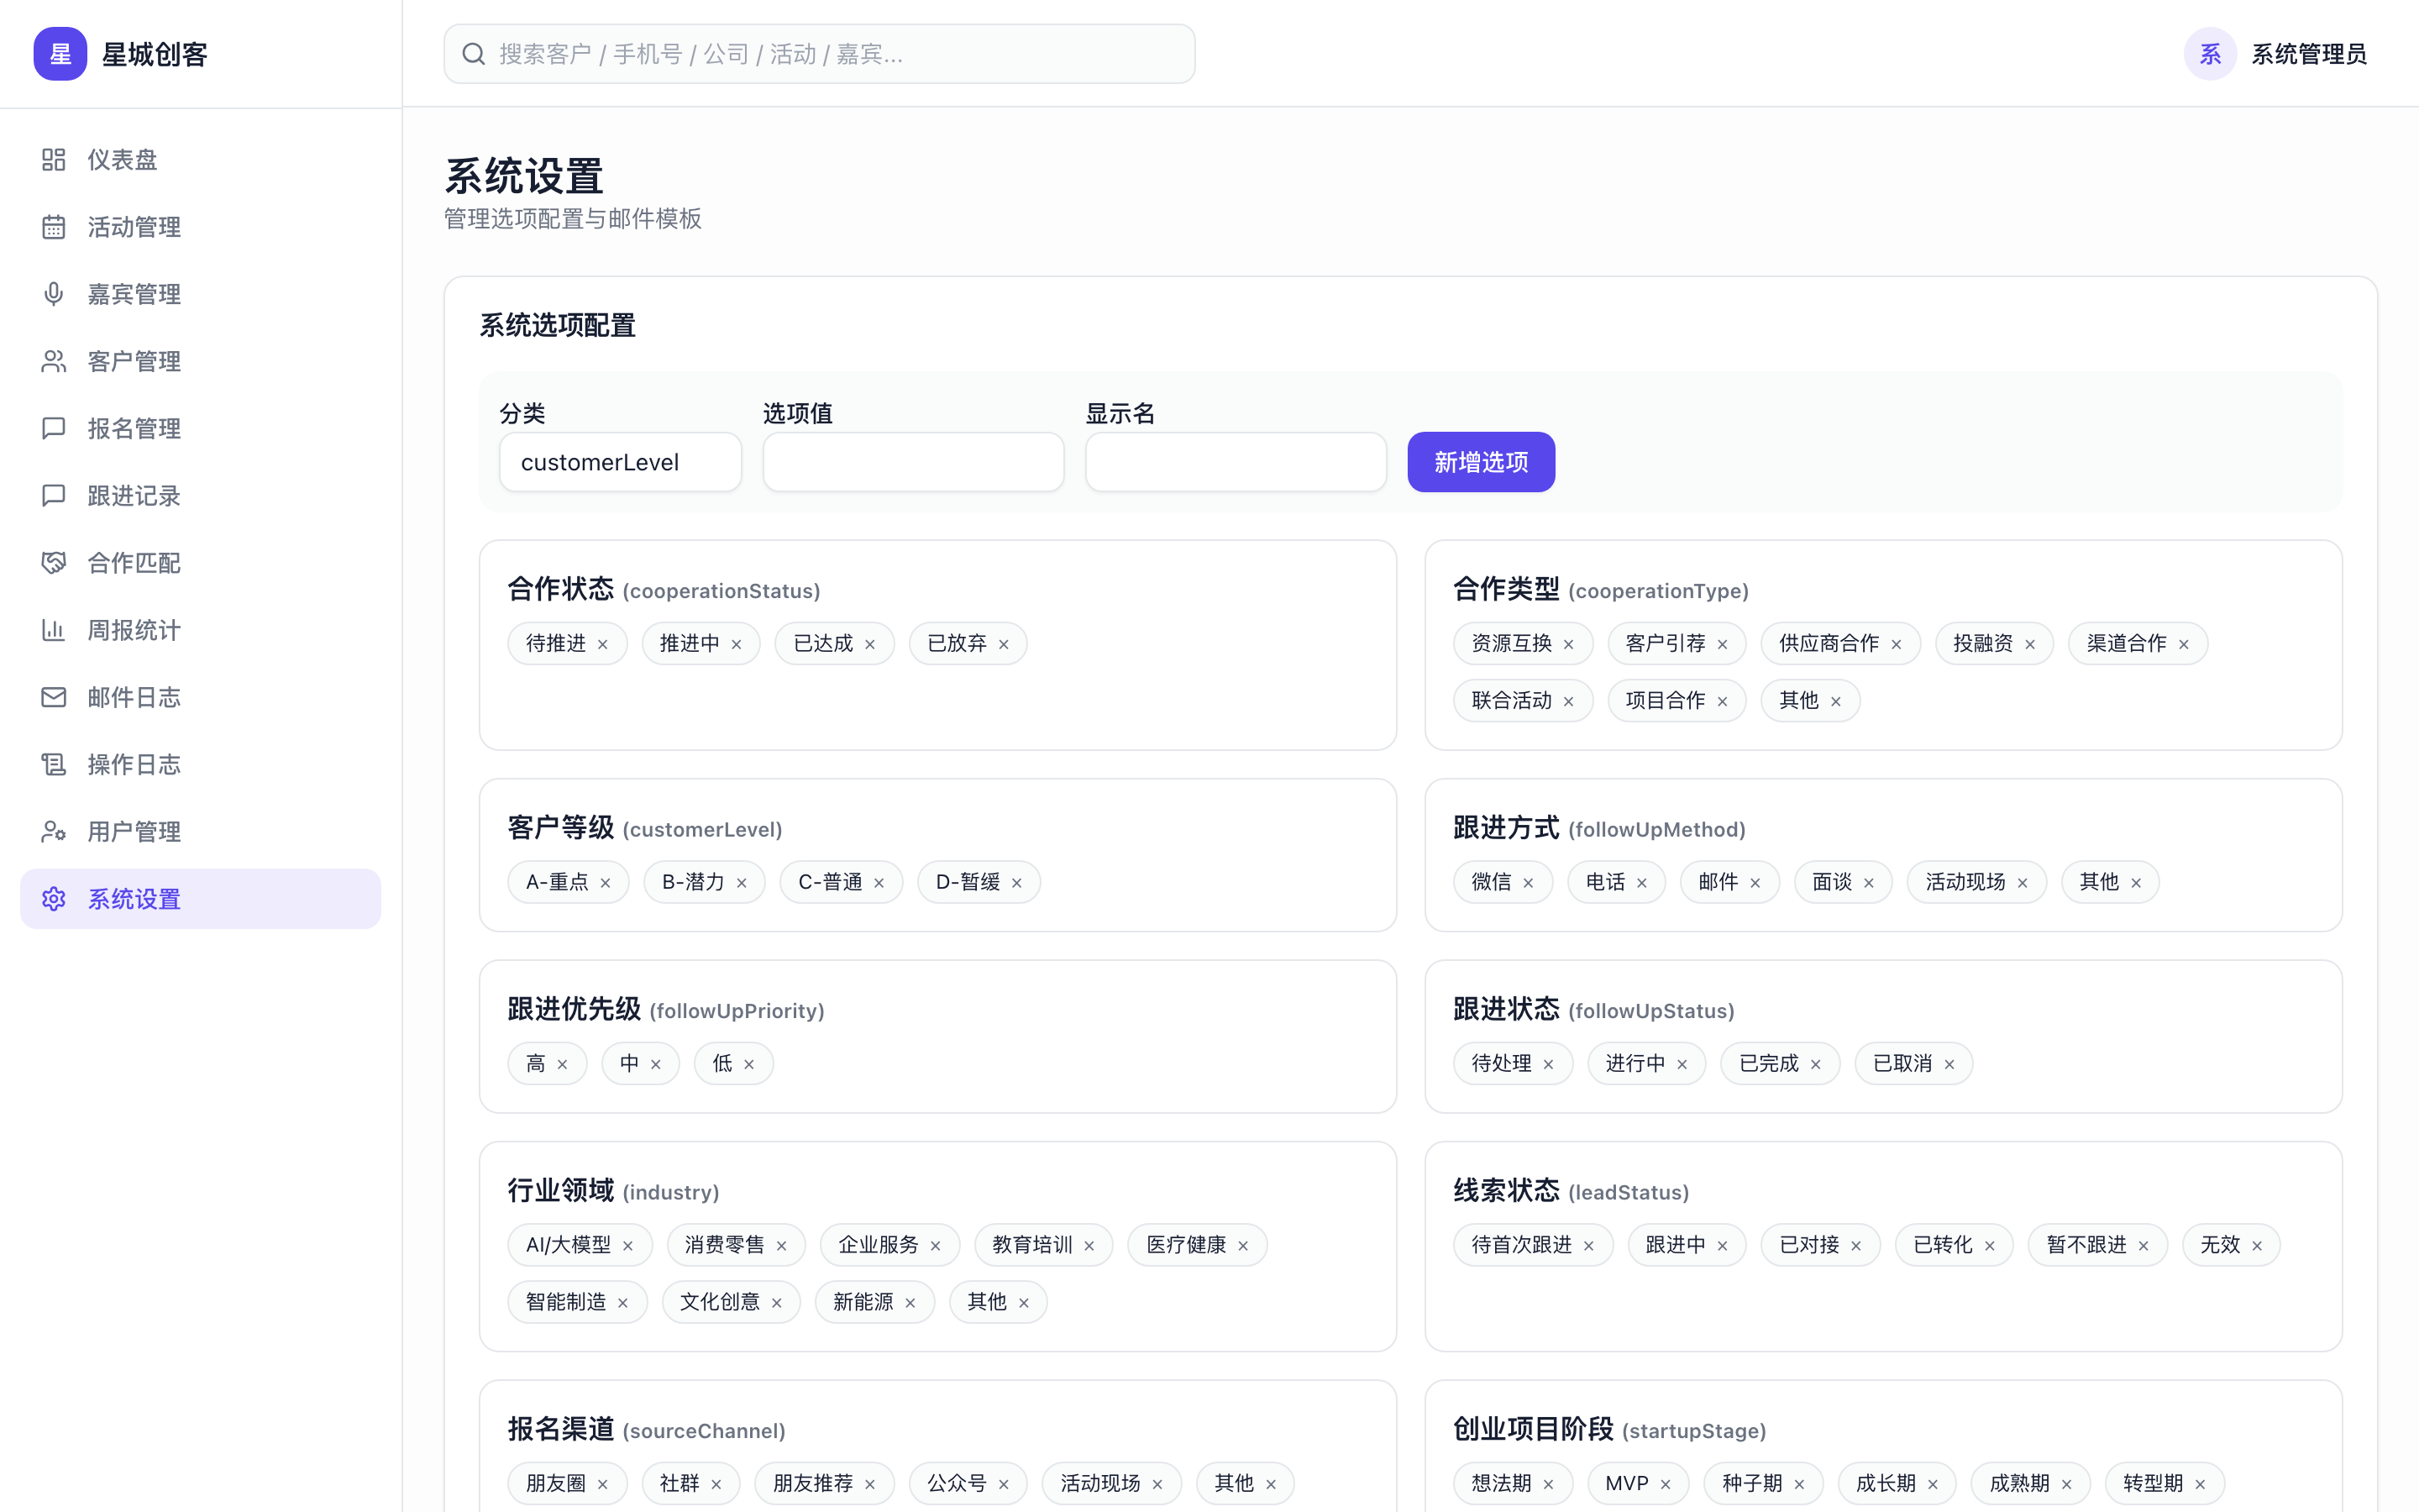Navigate to 用户管理 page
2419x1512 pixels.
pos(200,831)
